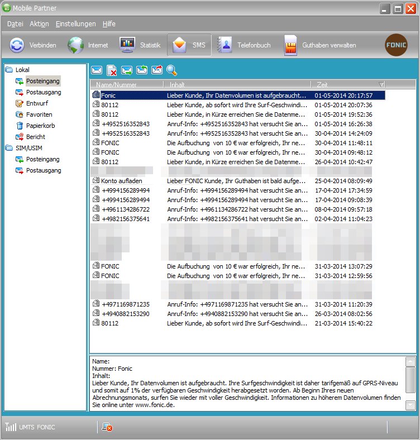Forward the selected SMS

coord(157,70)
